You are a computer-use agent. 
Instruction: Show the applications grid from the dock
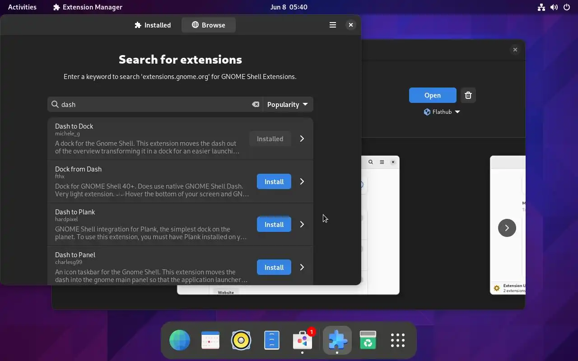tap(398, 340)
